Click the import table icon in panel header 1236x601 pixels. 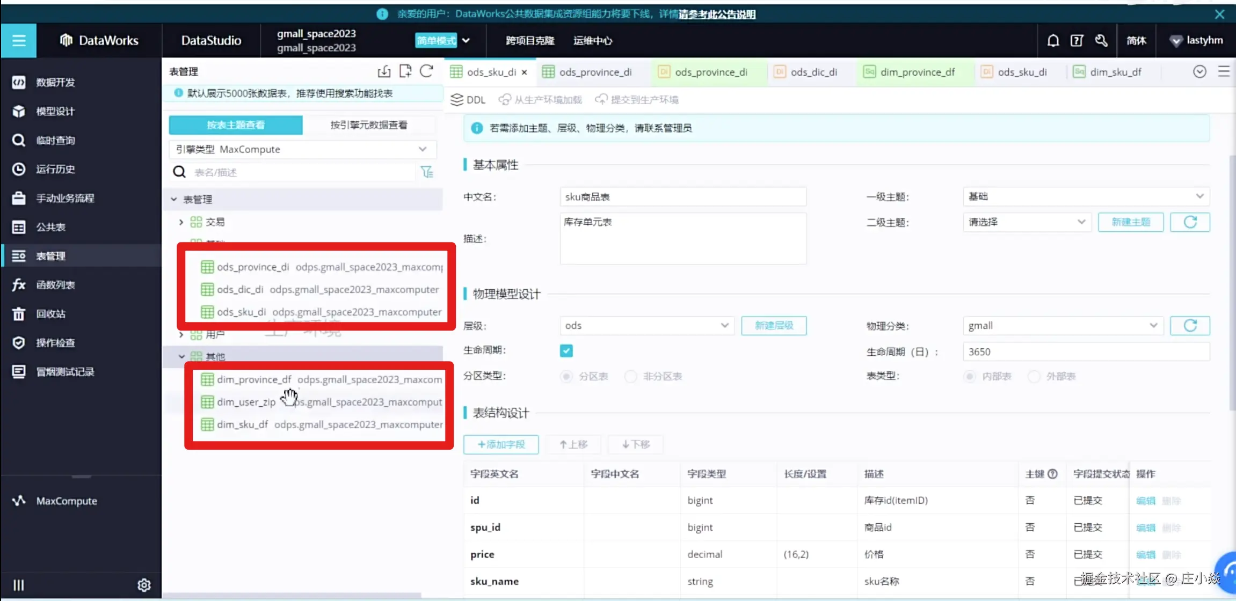384,71
